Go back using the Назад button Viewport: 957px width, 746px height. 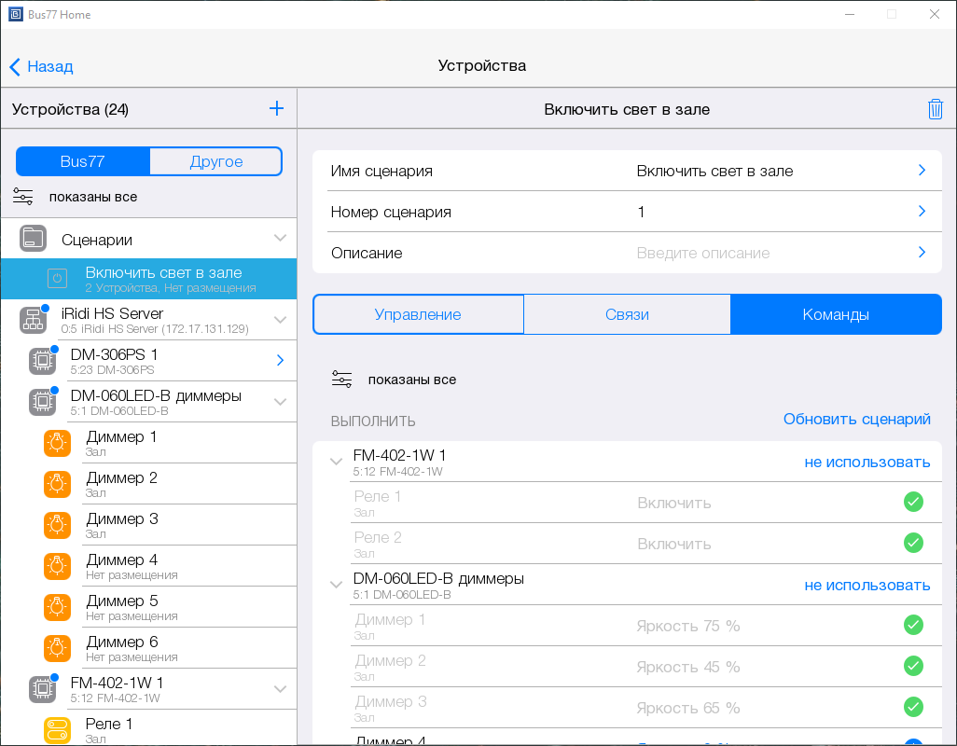[42, 66]
